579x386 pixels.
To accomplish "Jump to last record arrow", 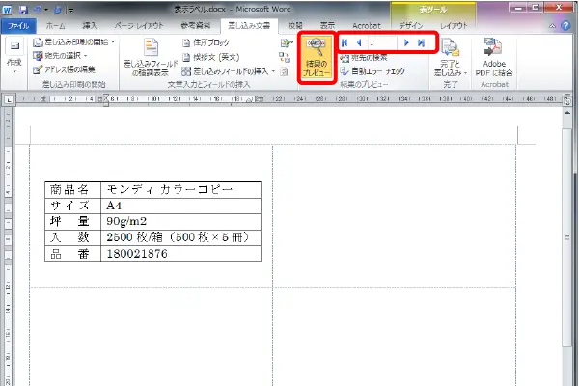I will (421, 42).
